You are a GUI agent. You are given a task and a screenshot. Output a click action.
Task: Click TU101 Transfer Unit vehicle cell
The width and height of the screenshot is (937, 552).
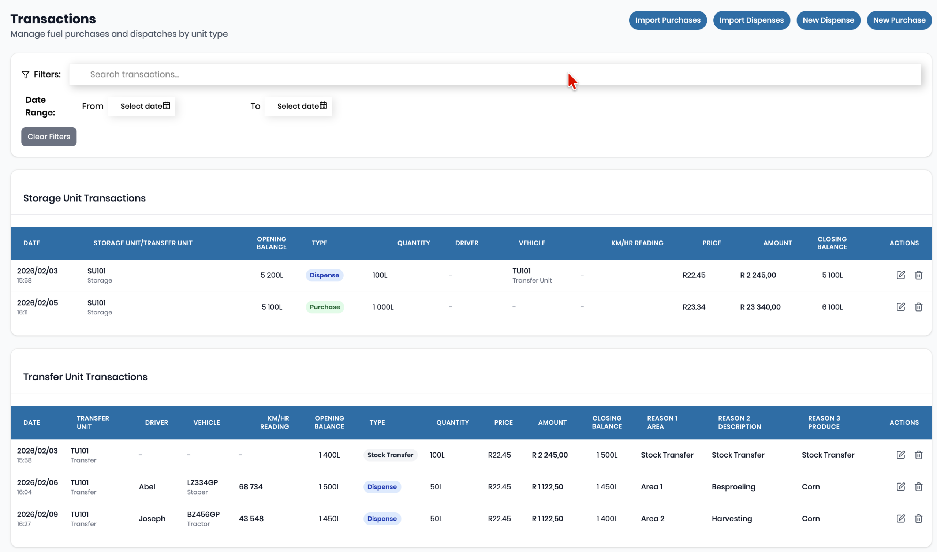(x=532, y=275)
